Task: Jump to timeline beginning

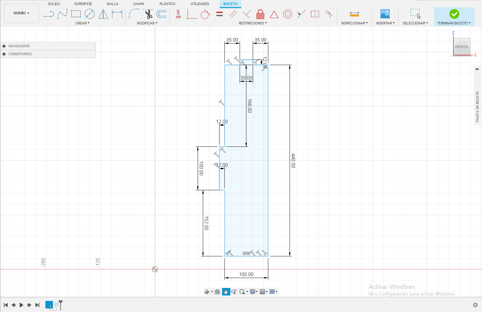Action: (6, 305)
